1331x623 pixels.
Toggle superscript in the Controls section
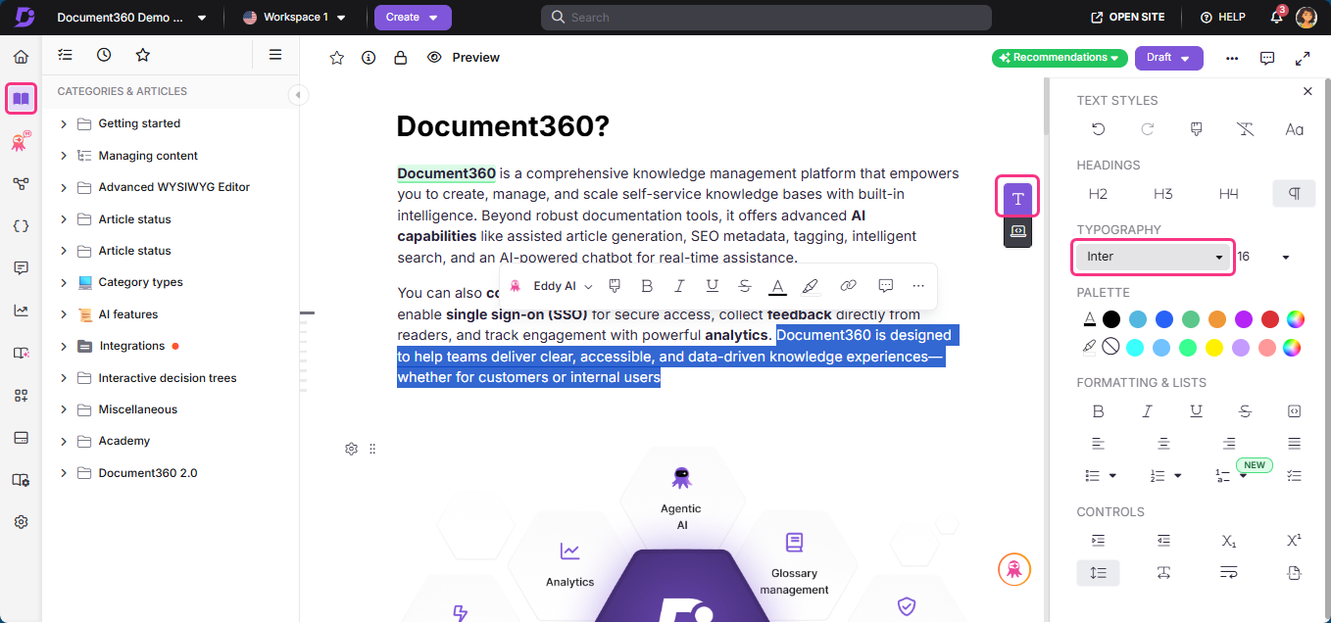[x=1294, y=540]
